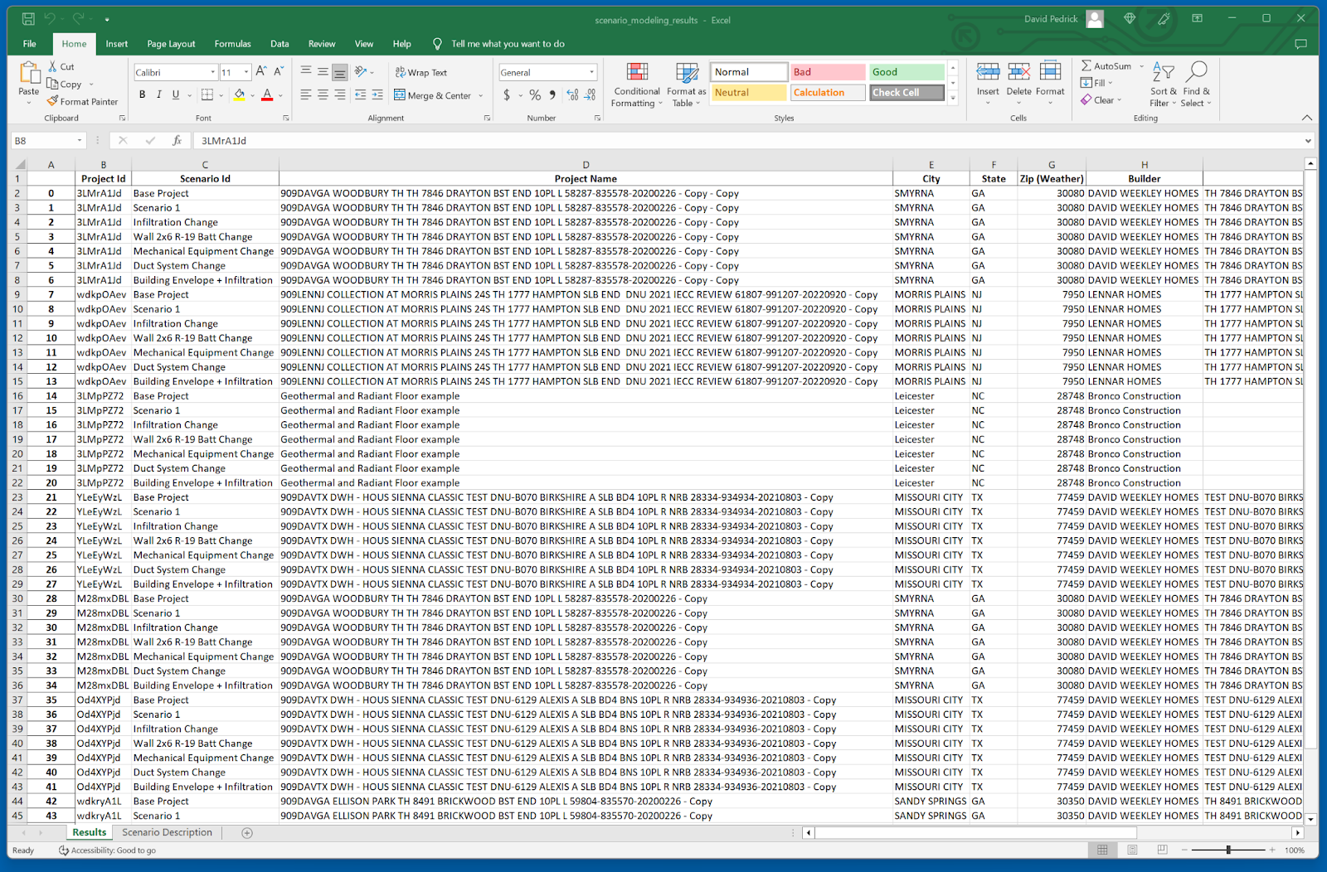Switch to the Formulas tab

click(232, 44)
